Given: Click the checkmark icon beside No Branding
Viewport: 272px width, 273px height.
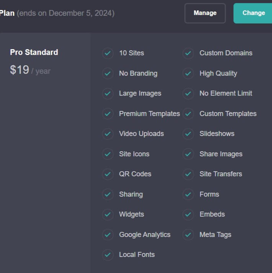Looking at the screenshot, I should click(108, 73).
